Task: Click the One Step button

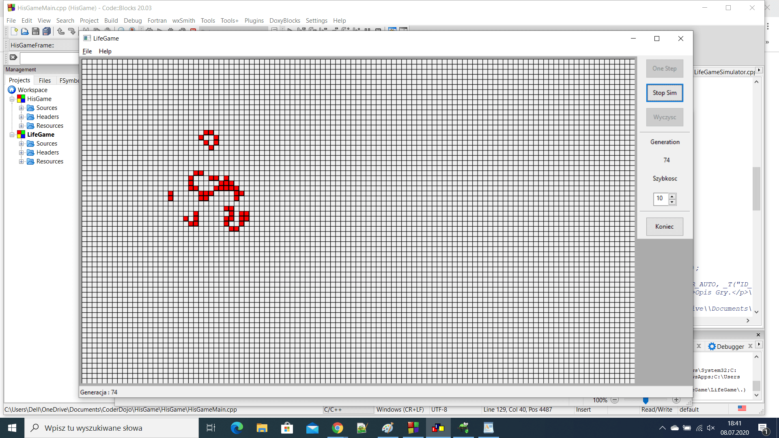Action: coord(665,69)
